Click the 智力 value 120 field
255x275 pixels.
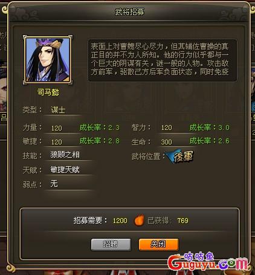coord(166,128)
